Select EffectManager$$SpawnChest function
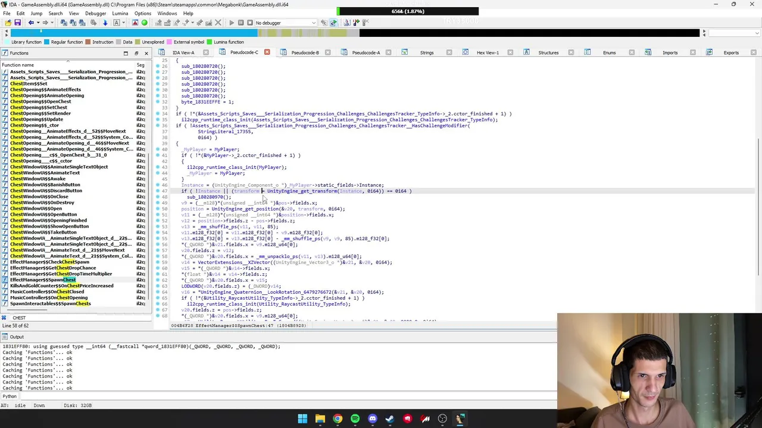The width and height of the screenshot is (762, 428). point(43,280)
